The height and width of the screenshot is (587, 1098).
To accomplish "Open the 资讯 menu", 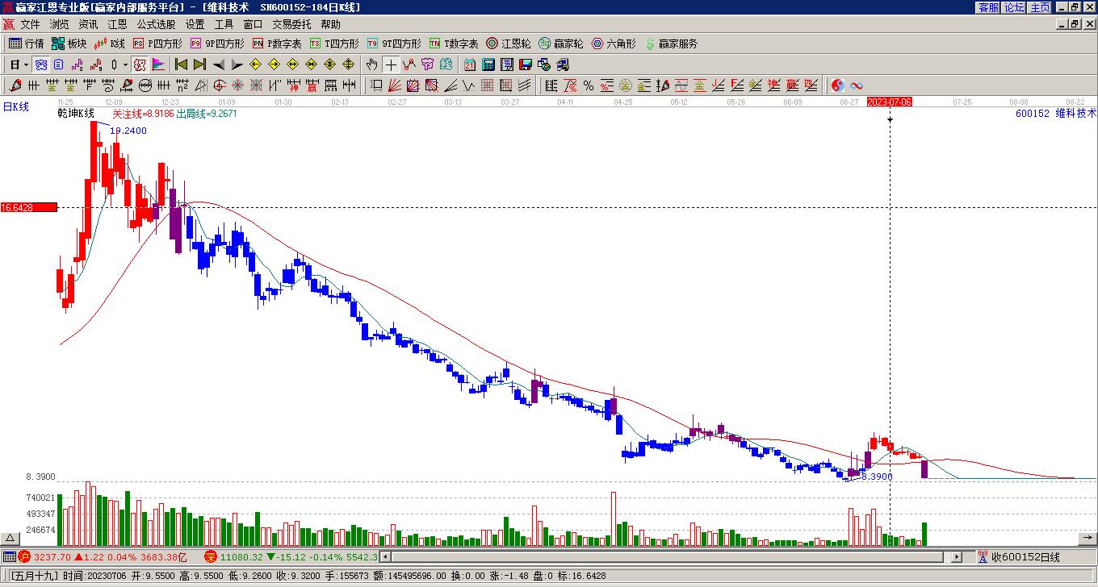I will 88,24.
